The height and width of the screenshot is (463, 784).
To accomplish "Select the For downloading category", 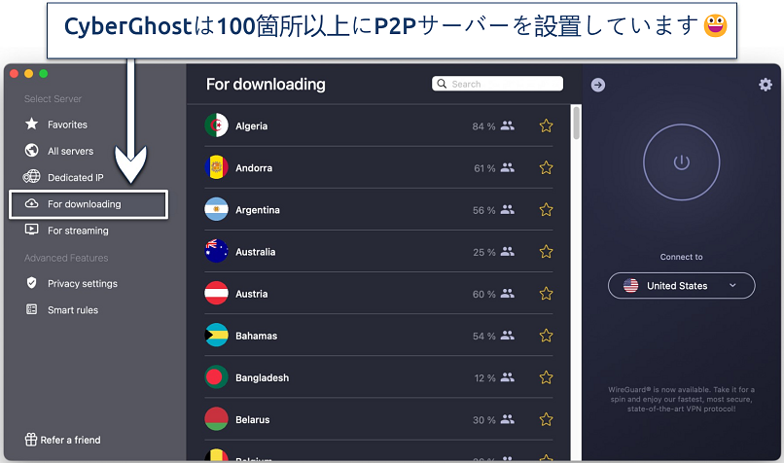I will [84, 204].
